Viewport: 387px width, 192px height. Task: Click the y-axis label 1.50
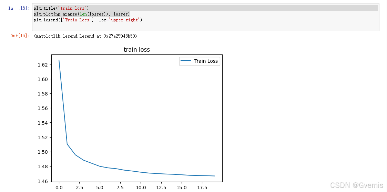[42, 152]
